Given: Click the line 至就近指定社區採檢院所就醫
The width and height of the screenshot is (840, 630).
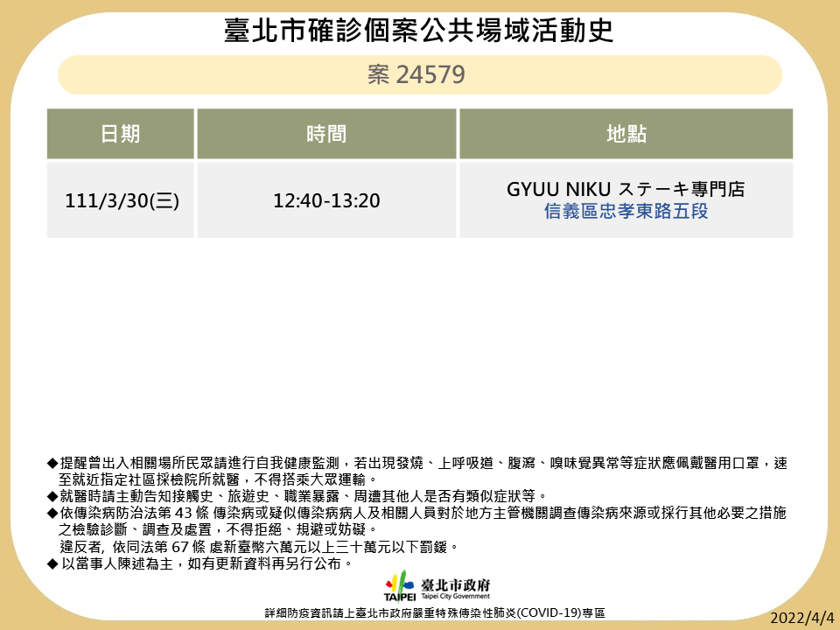Looking at the screenshot, I should pyautogui.click(x=219, y=479).
